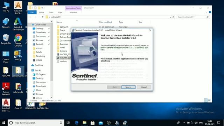
Task: Expand the address bar history dropdown
Action: 170,17
